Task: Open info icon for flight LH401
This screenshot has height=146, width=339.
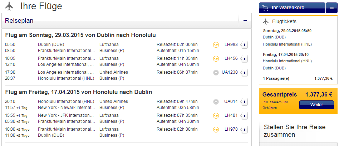Action: (245, 116)
